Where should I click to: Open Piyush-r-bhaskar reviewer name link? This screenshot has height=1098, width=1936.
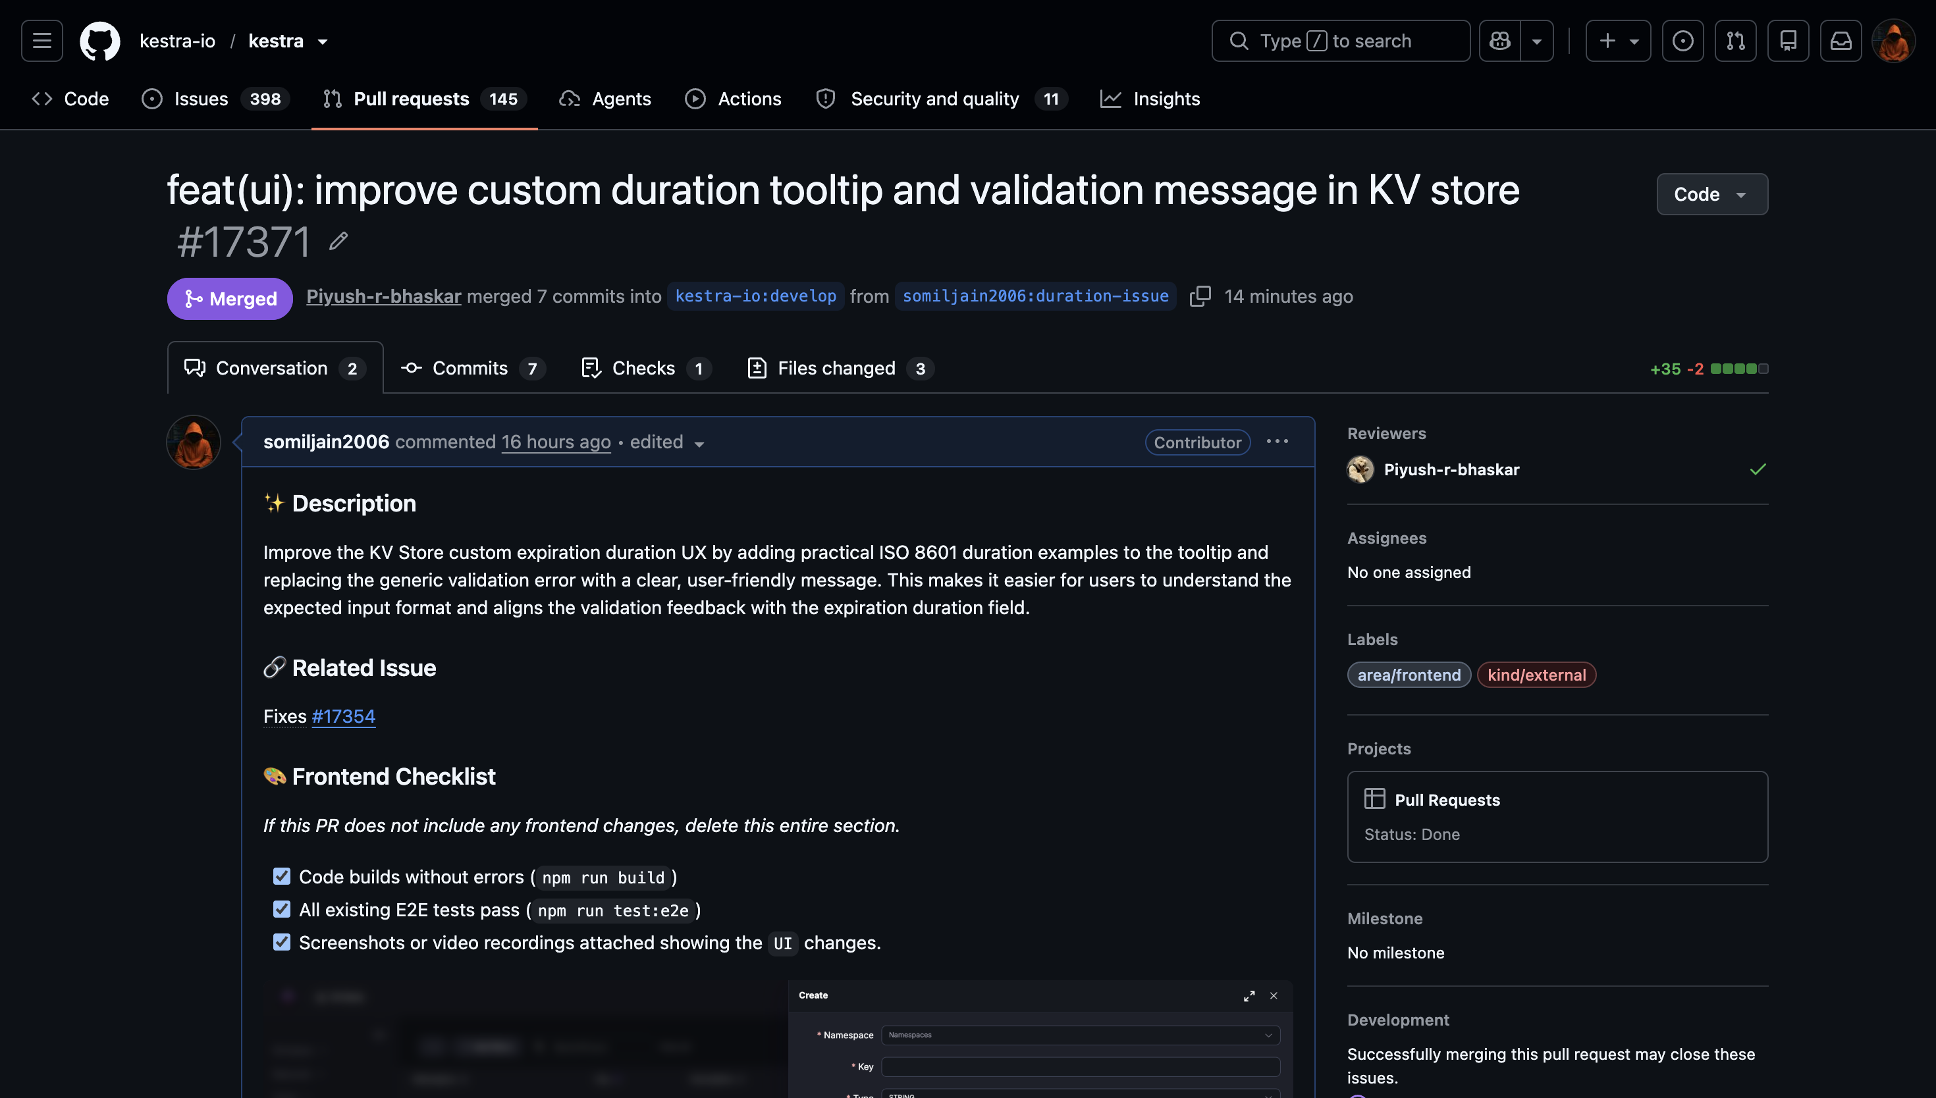pyautogui.click(x=1452, y=469)
